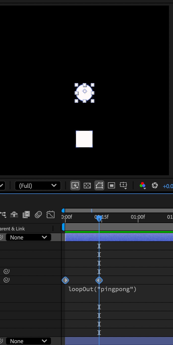The height and width of the screenshot is (345, 173).
Task: Toggle the transparency grid checkerboard
Action: (x=87, y=186)
